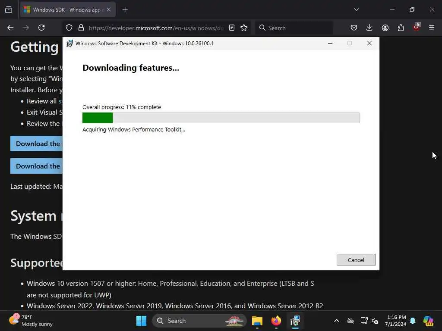
Task: Select the Windows SDK tab
Action: pos(67,10)
